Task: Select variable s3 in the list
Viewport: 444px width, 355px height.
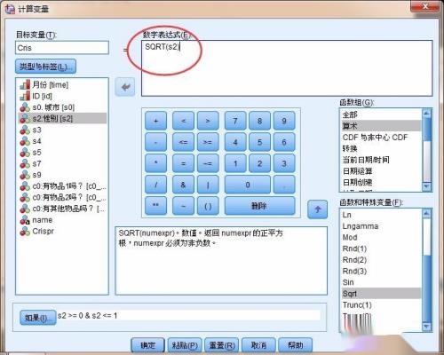Action: point(62,130)
